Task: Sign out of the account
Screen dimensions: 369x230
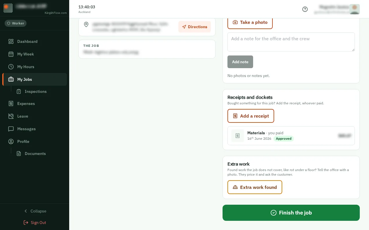Action: click(x=35, y=223)
